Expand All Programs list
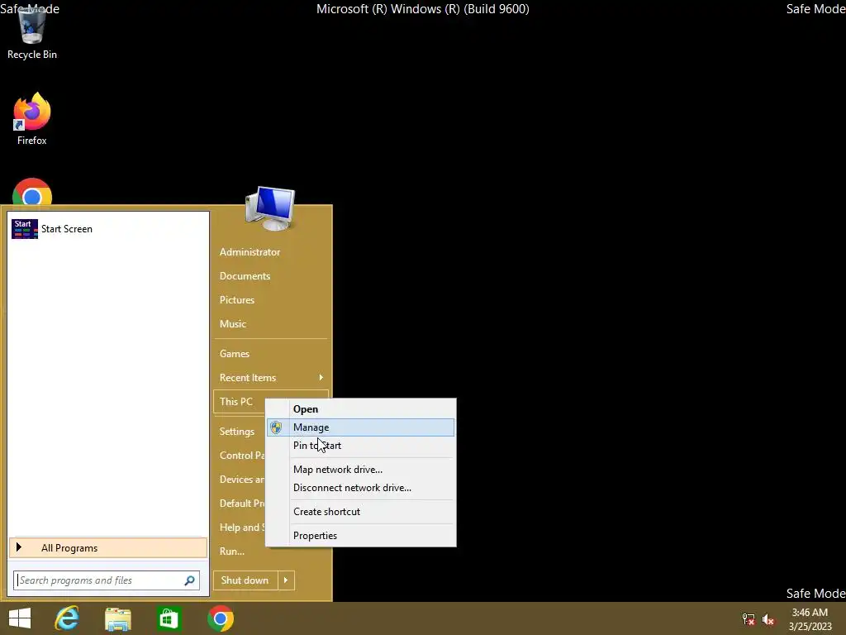Screen dimensions: 846x635 tap(108, 548)
